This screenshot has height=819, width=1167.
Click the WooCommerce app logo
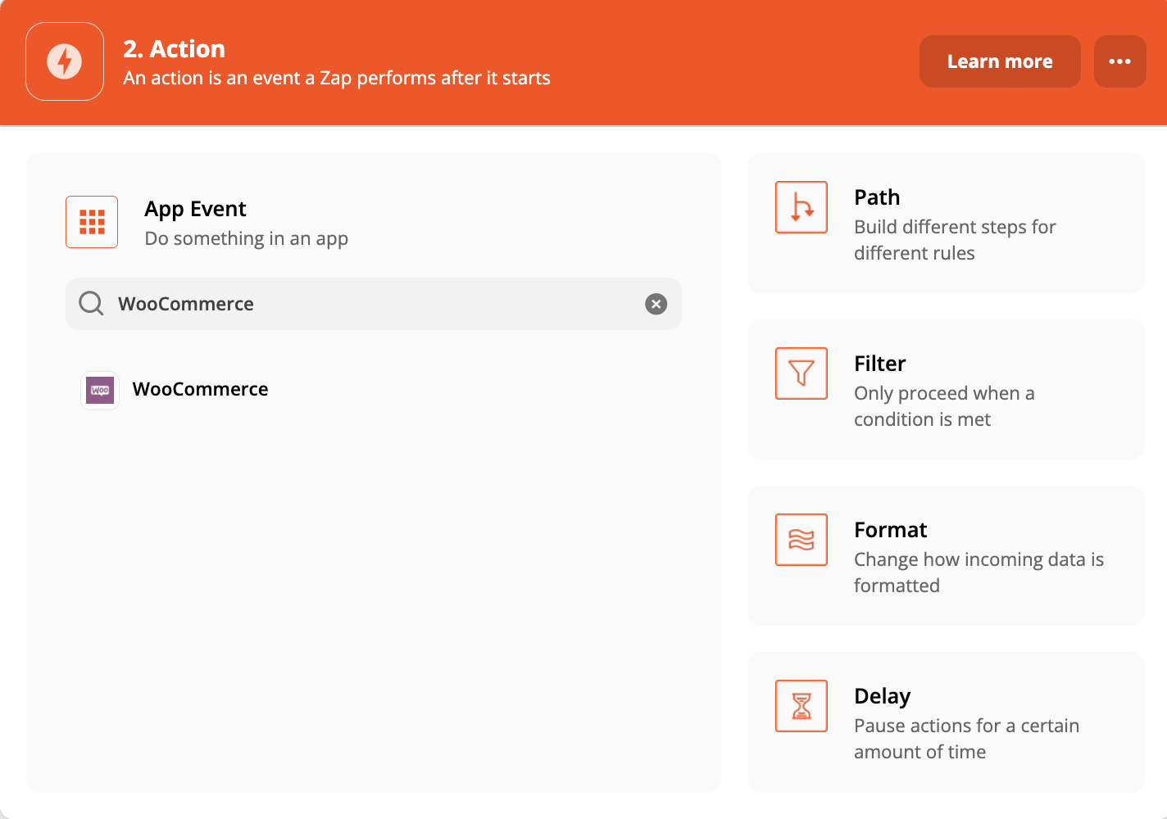coord(99,391)
